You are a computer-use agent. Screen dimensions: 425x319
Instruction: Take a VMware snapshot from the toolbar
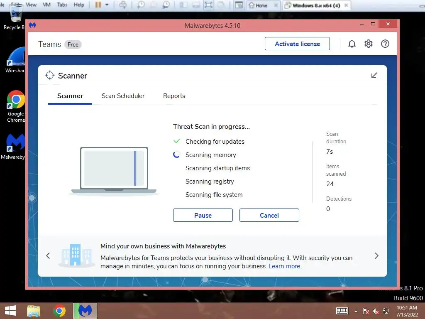141,5
